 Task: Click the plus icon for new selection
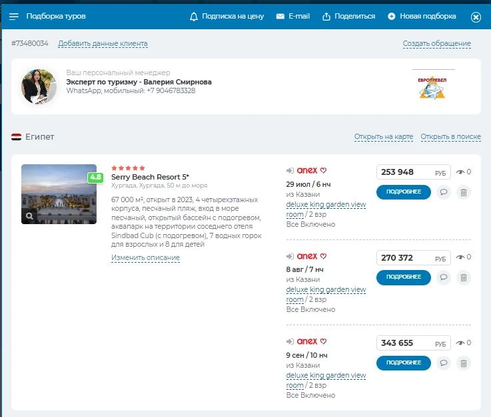click(x=392, y=16)
